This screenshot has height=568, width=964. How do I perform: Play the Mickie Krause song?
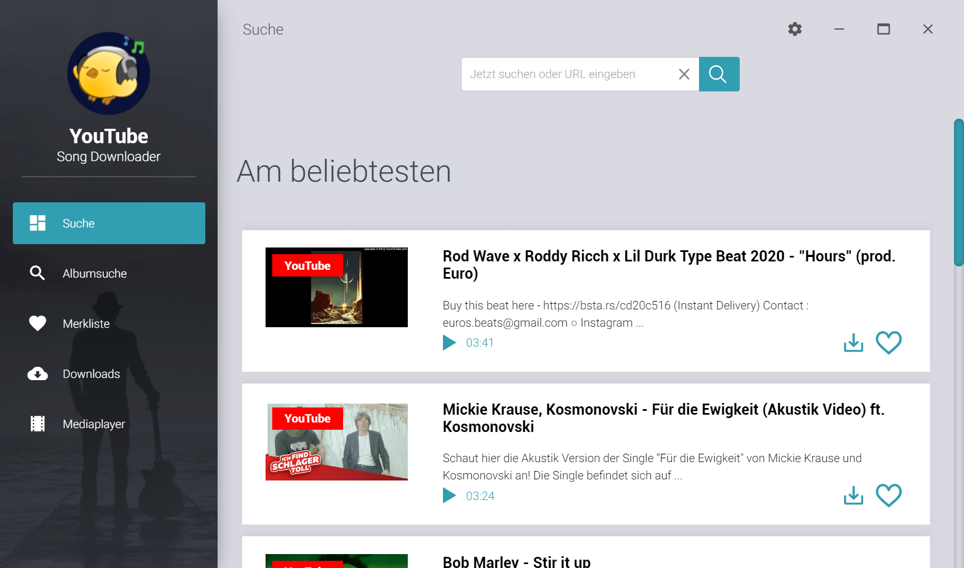[x=449, y=496]
